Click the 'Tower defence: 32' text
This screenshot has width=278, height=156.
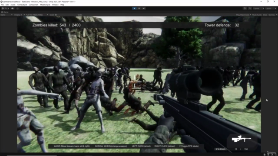(x=222, y=25)
